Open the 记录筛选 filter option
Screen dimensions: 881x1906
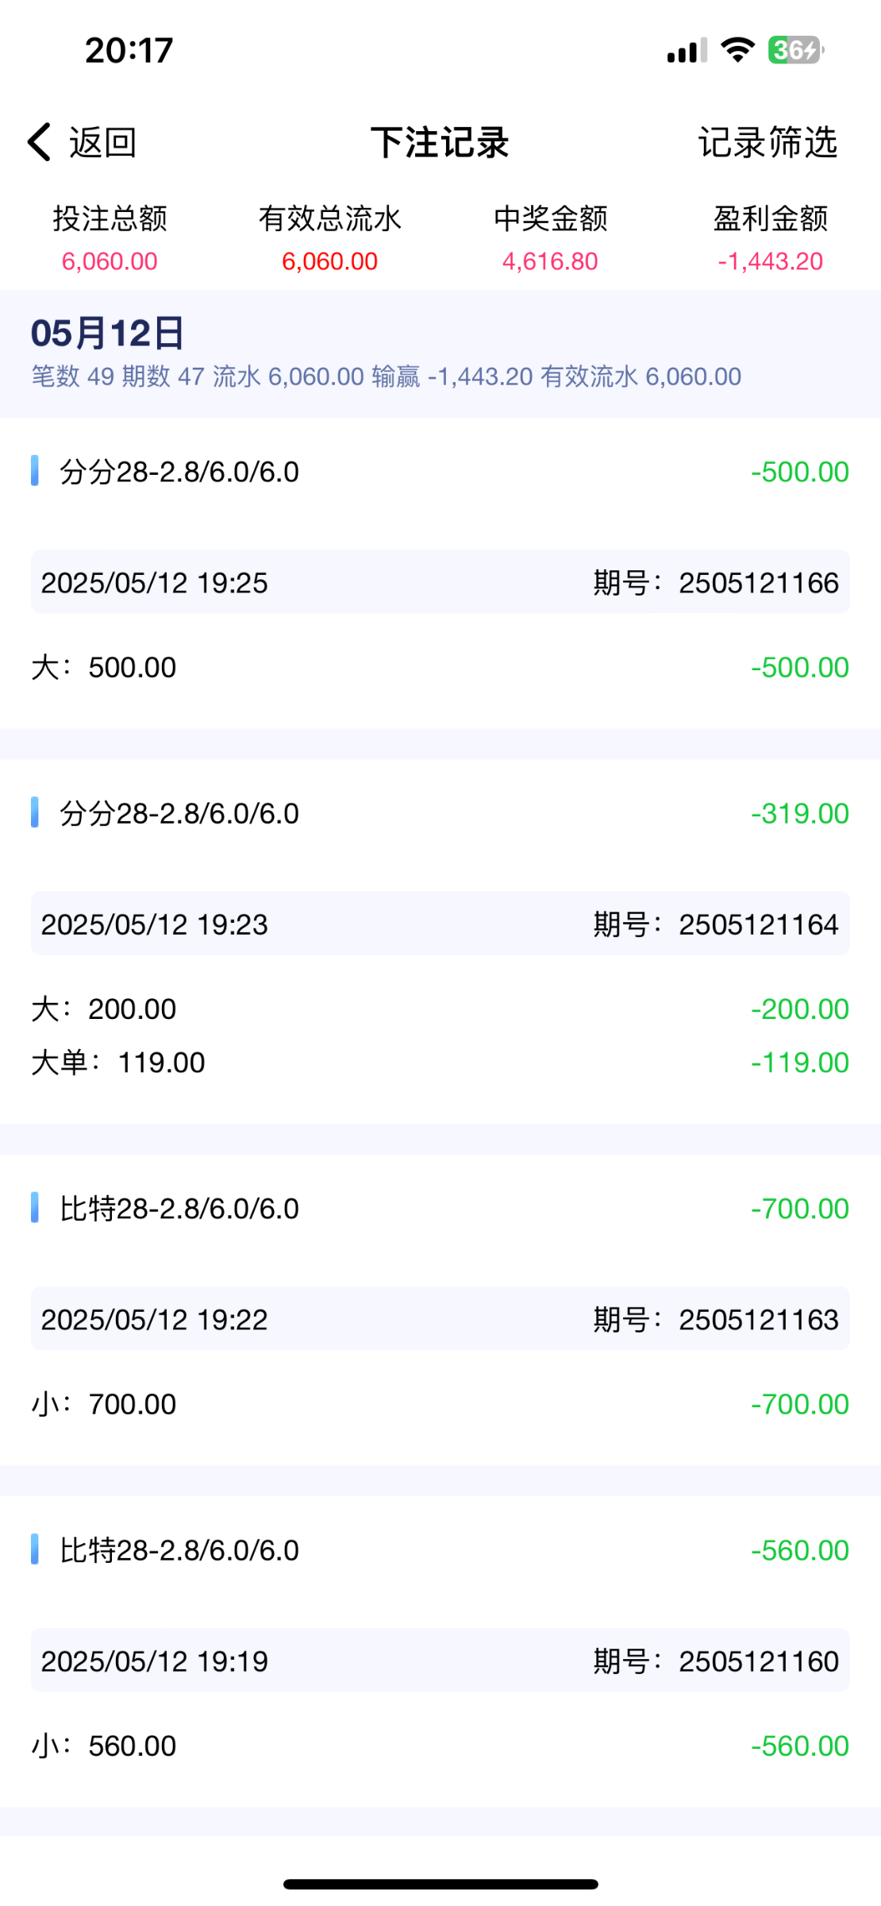point(768,143)
